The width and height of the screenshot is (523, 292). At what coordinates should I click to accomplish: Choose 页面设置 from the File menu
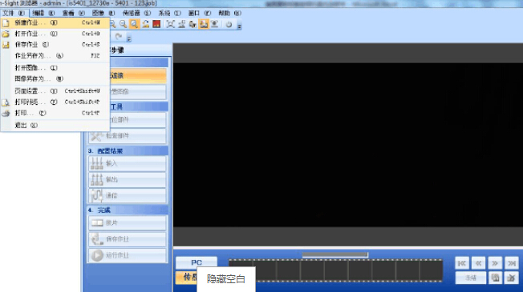pos(55,90)
